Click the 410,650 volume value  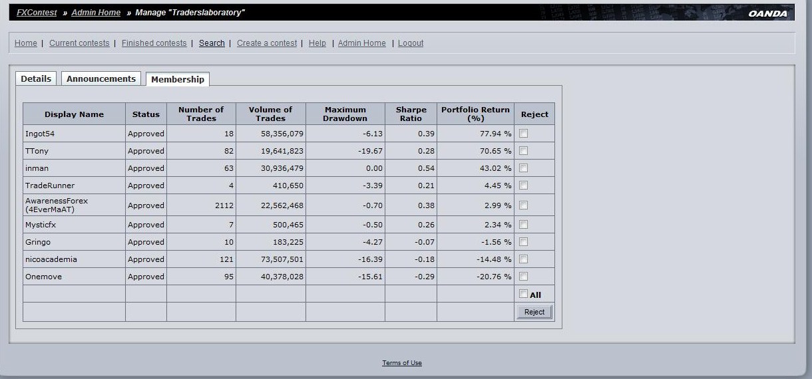[288, 186]
